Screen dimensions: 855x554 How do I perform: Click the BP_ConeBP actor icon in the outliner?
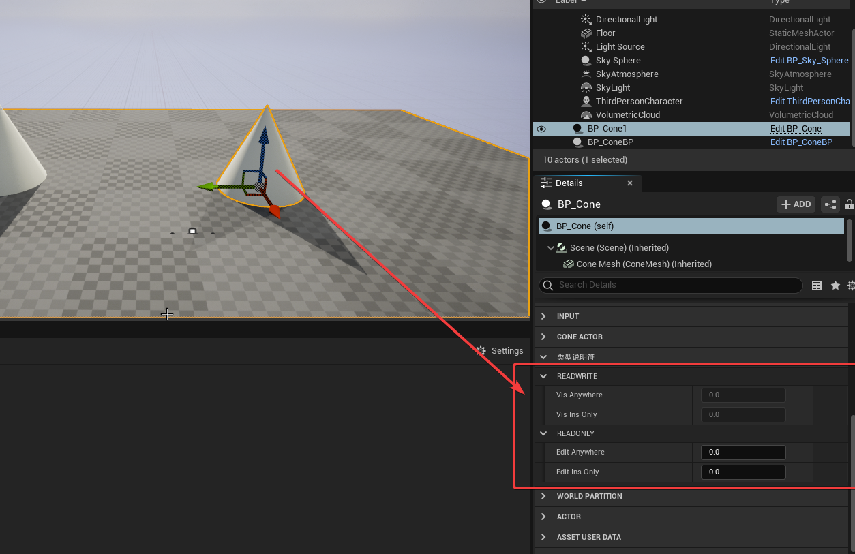[x=577, y=142]
